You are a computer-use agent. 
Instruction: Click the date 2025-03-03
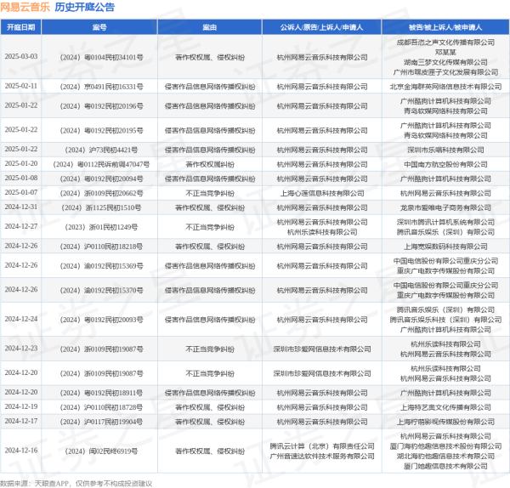click(x=20, y=57)
